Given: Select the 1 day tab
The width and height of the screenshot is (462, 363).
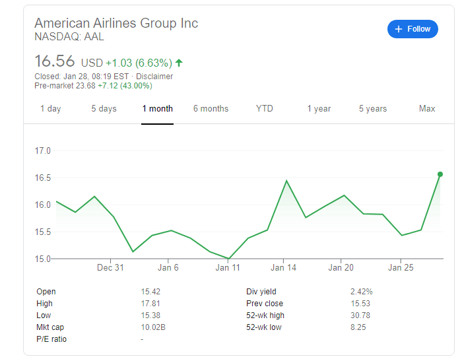Looking at the screenshot, I should pos(51,108).
